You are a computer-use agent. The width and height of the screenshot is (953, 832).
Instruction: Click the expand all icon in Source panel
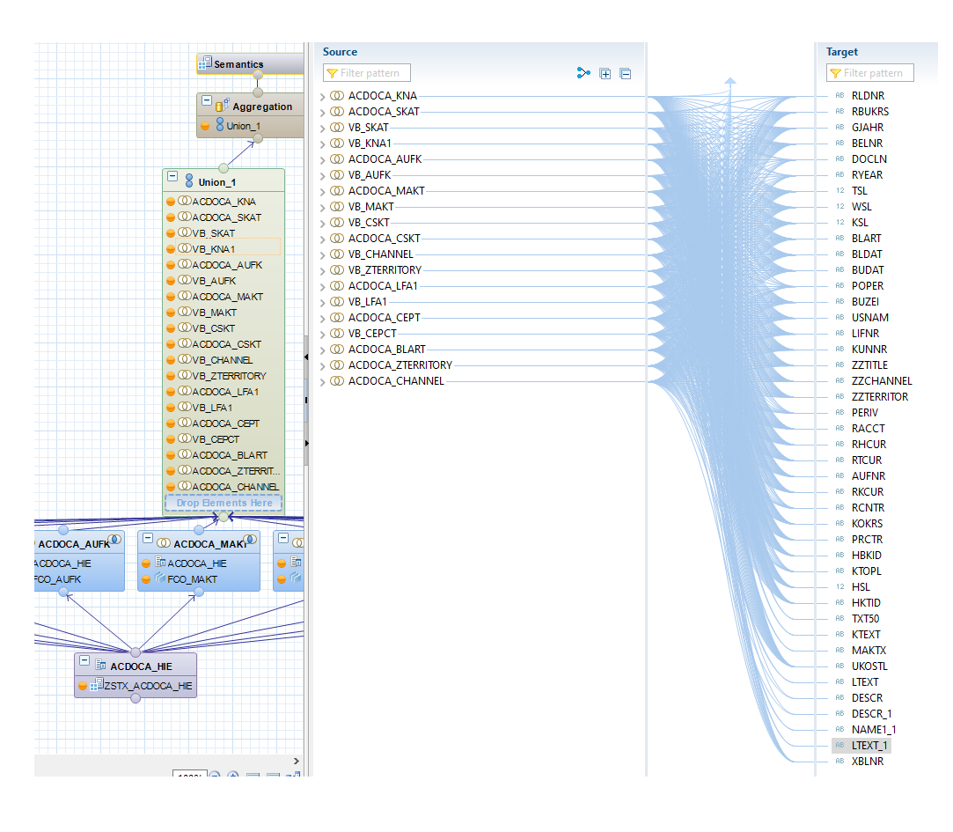coord(605,74)
